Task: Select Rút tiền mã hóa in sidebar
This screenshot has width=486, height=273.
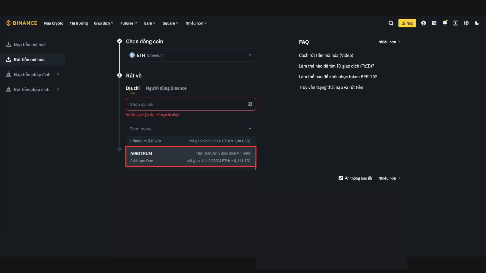Action: 32,59
